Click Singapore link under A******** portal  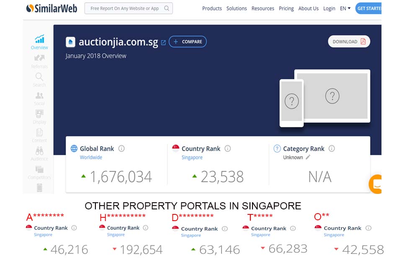coord(43,234)
